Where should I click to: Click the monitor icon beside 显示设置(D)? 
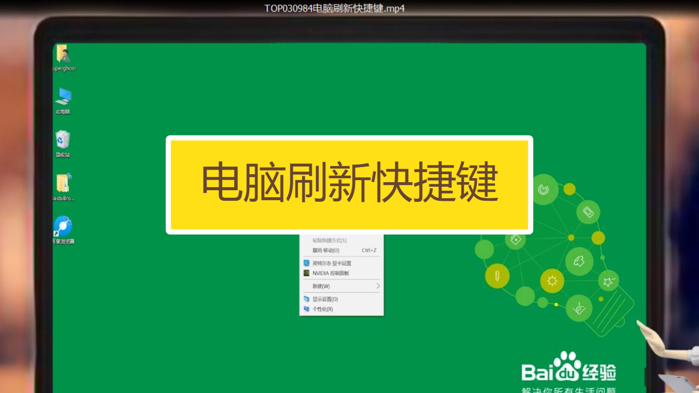pyautogui.click(x=307, y=298)
